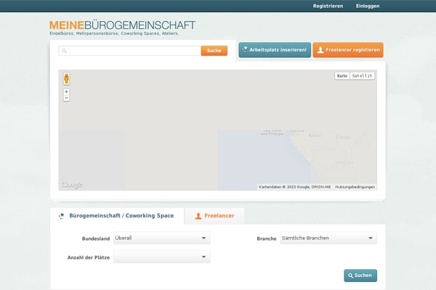Zoom in the map with plus

point(66,92)
